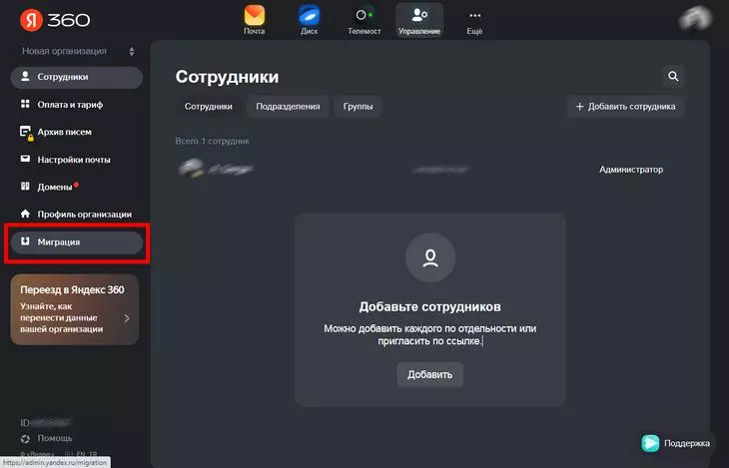
Task: Click the Профиль организации house icon
Action: tap(25, 214)
